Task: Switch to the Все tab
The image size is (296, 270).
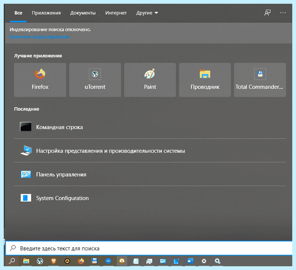Action: point(18,13)
